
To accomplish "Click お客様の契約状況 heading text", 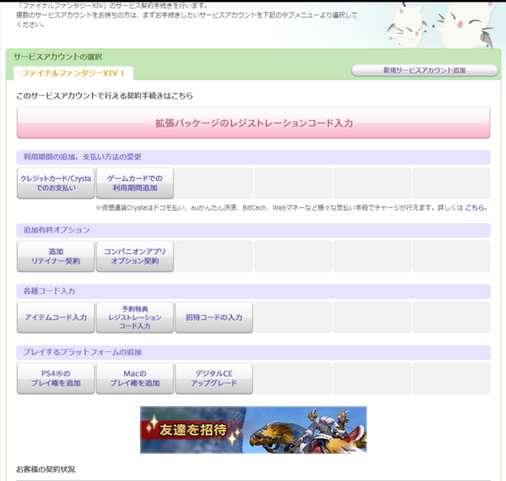I will click(x=46, y=469).
